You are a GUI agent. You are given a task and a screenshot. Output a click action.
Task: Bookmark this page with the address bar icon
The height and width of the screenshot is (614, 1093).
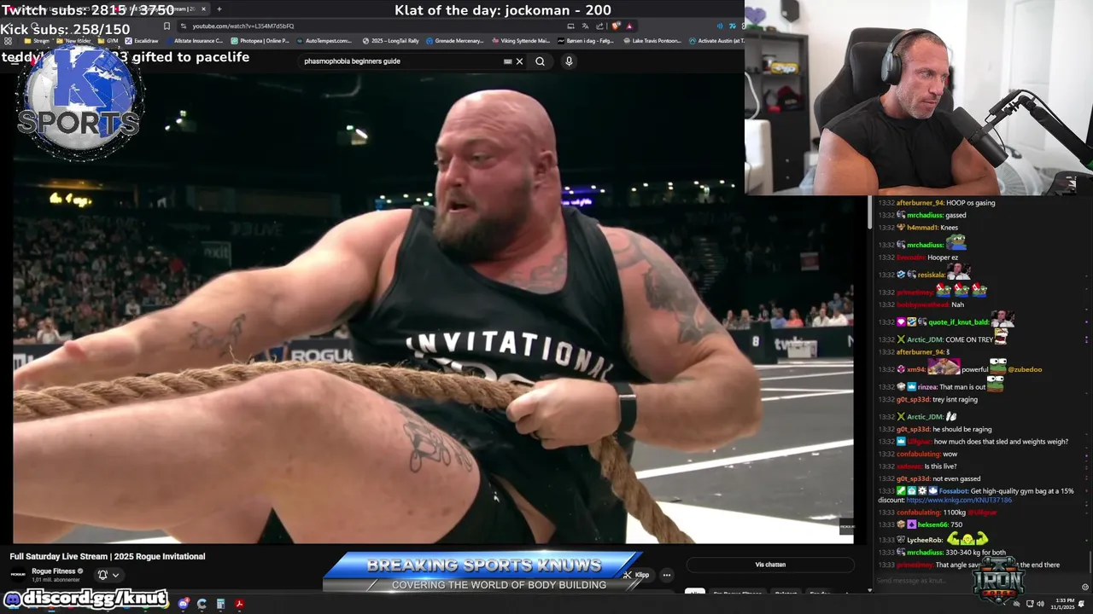click(x=167, y=26)
